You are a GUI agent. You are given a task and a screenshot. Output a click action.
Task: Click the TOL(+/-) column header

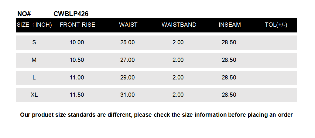[x=276, y=25]
